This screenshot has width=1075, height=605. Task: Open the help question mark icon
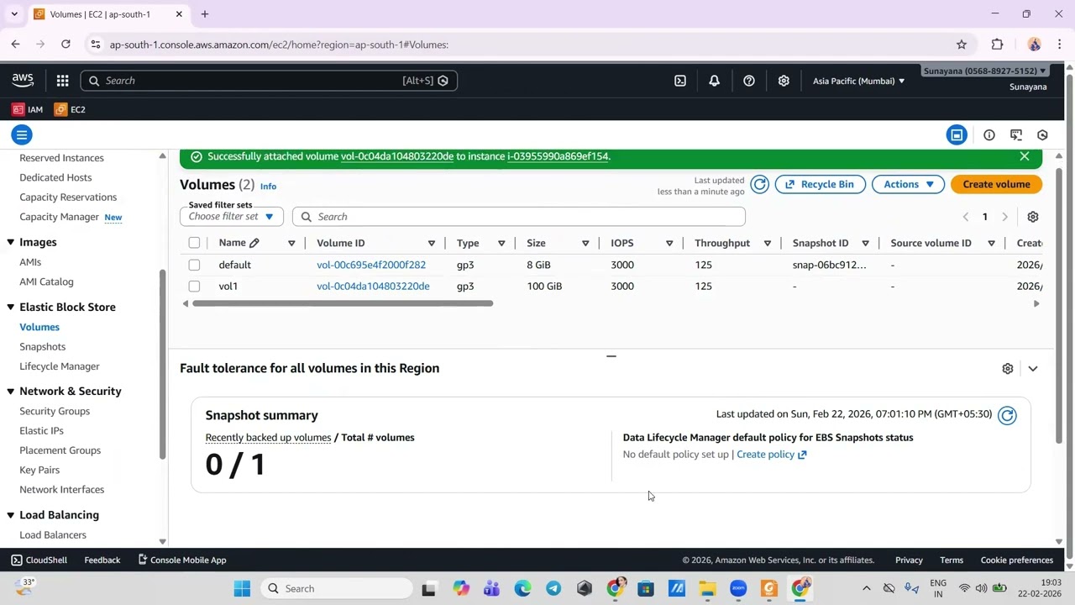(x=749, y=81)
